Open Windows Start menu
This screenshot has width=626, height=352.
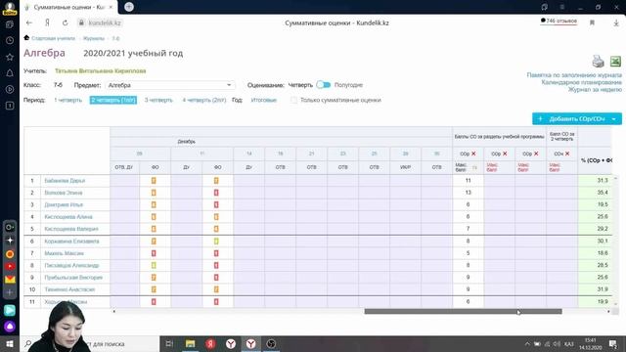[10, 343]
